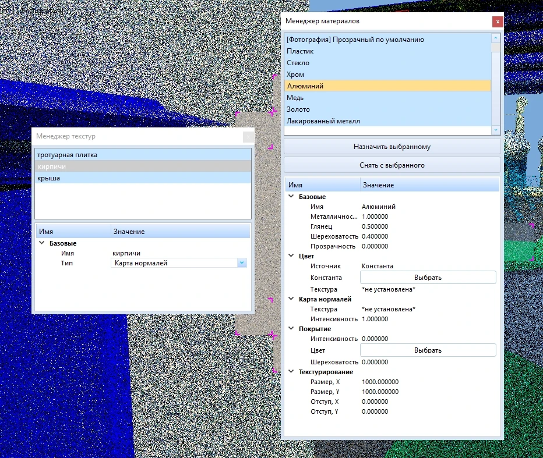Click the Размер, X value field
The width and height of the screenshot is (543, 458).
[x=380, y=382]
